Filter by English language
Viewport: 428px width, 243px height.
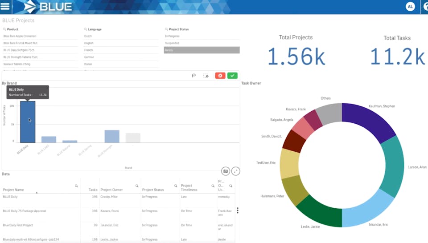click(121, 43)
